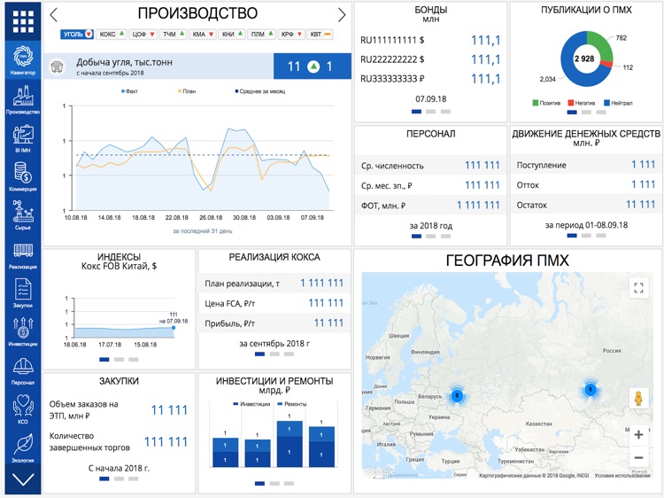Image resolution: width=664 pixels, height=498 pixels.
Task: Toggle map fullscreen view
Action: pyautogui.click(x=638, y=288)
